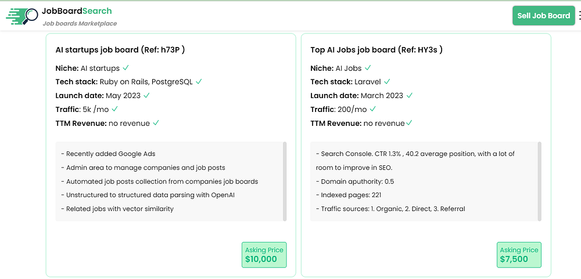This screenshot has width=581, height=279.
Task: Click the checkmark next to Laravel tech stack
Action: point(387,82)
